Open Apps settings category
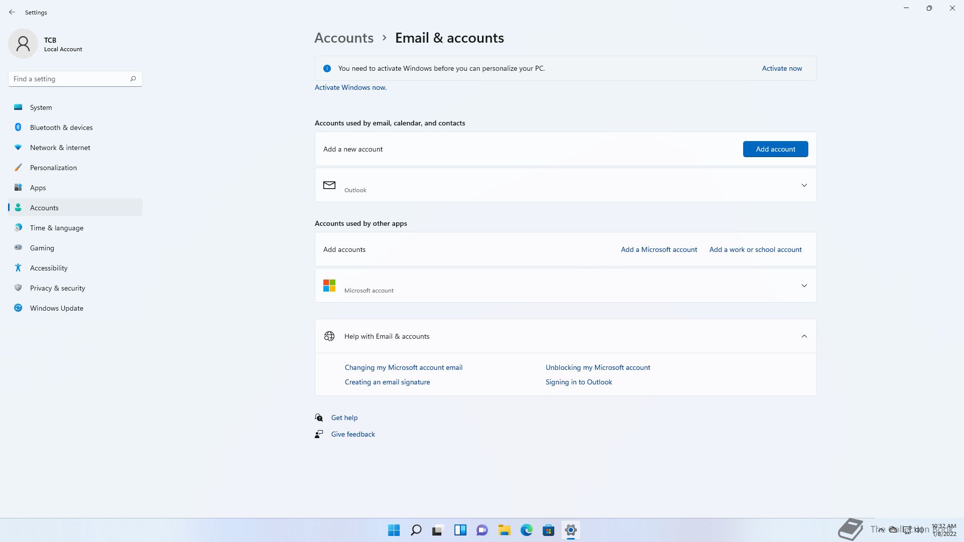The width and height of the screenshot is (964, 542). [75, 188]
